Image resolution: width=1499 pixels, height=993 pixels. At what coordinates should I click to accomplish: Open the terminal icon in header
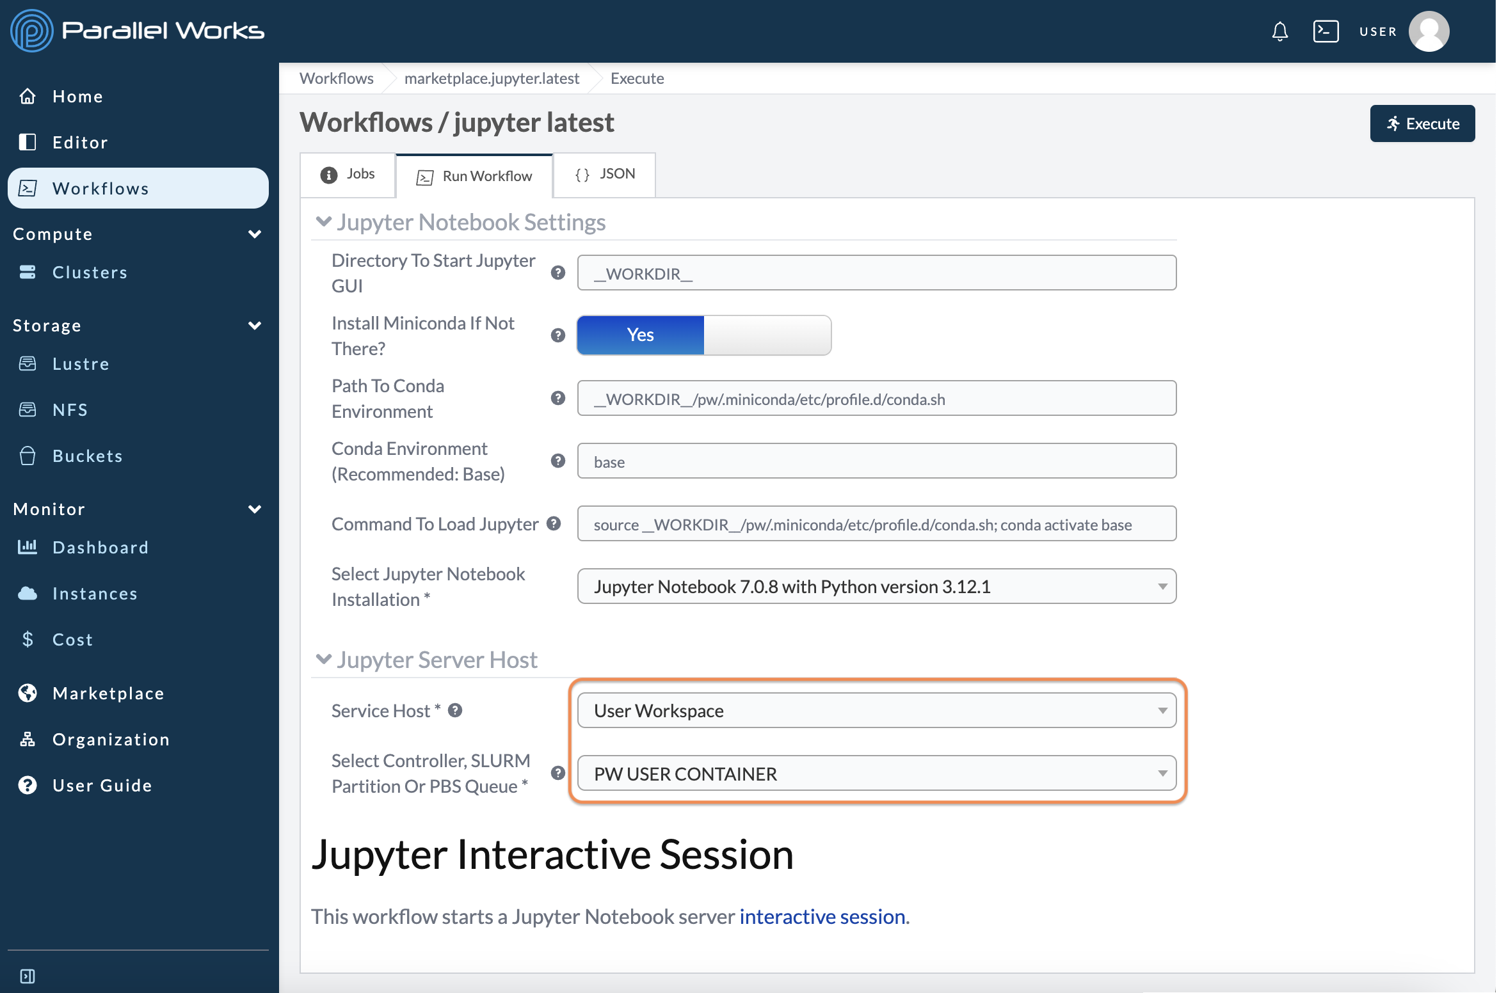point(1326,31)
